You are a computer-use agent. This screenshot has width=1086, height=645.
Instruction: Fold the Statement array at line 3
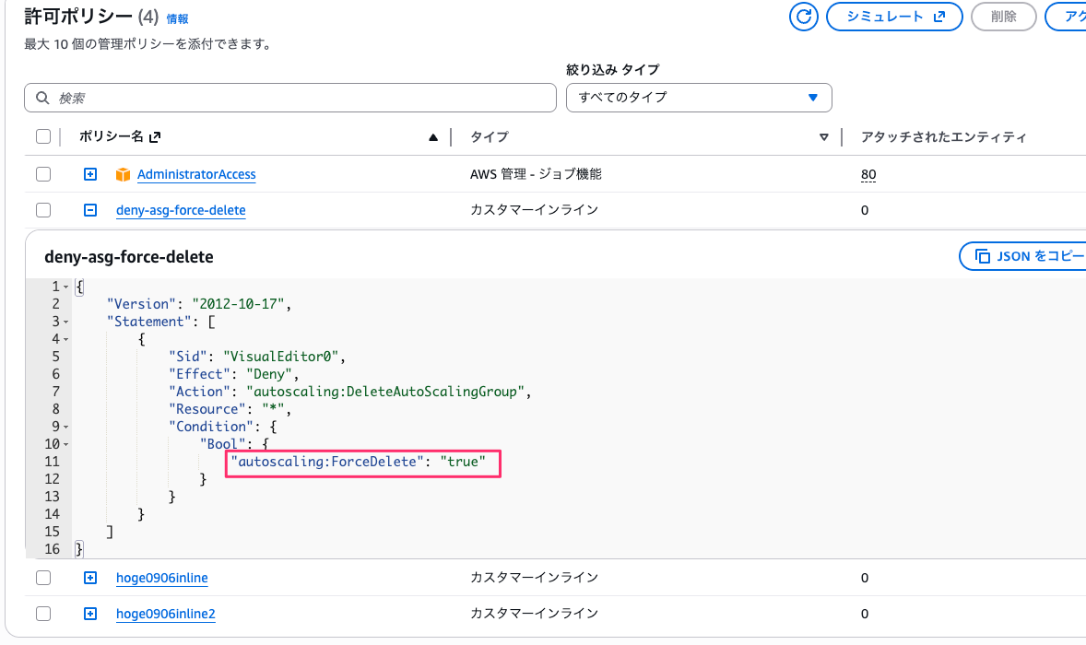tap(66, 322)
